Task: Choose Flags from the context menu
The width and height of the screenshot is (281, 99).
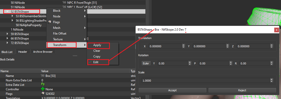Action: coord(67,22)
